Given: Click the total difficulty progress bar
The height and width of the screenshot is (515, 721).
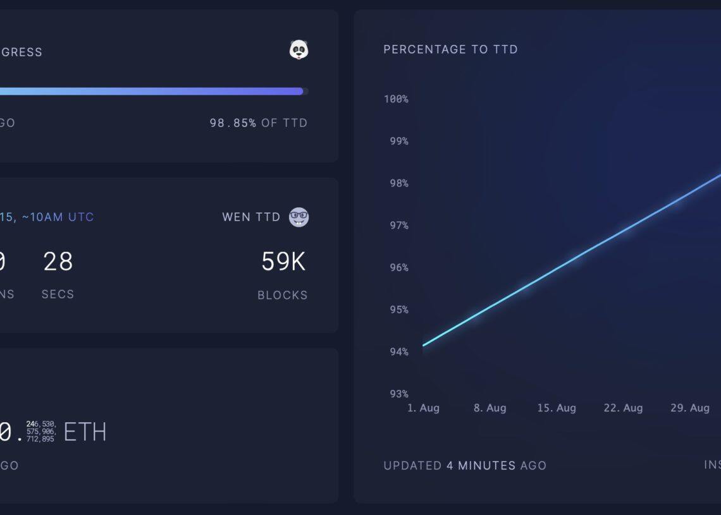Looking at the screenshot, I should click(152, 92).
